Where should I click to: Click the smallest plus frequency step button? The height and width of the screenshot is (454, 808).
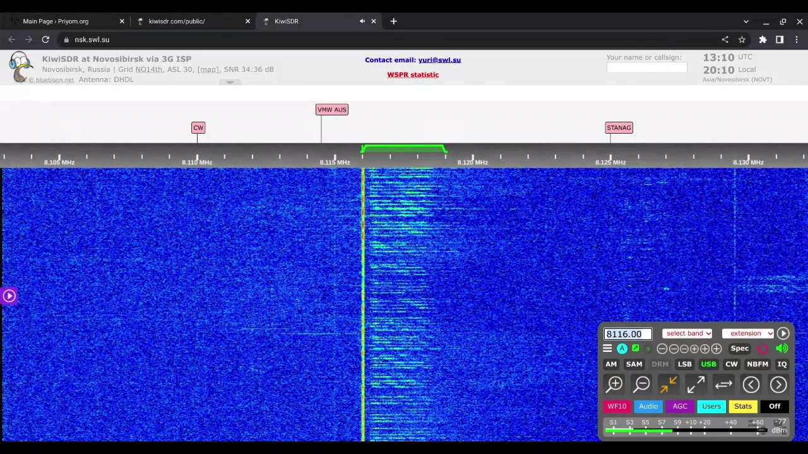pyautogui.click(x=694, y=349)
